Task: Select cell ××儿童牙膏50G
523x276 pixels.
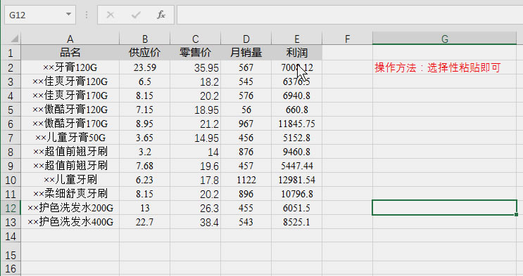Action: click(70, 138)
